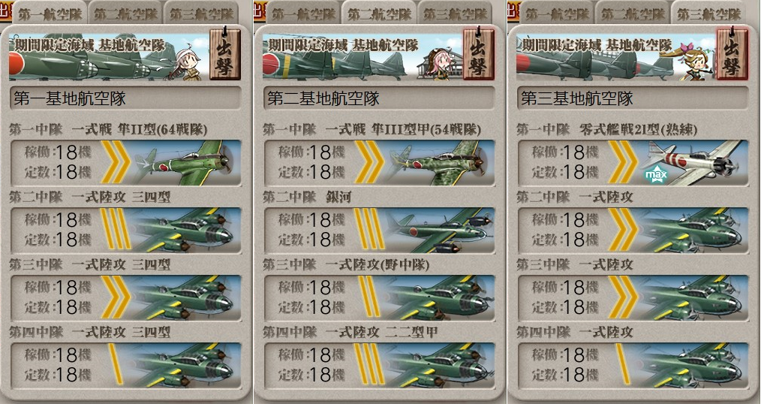Switch to 第二航空隊 tab in the middle panel
761x404 pixels.
[x=379, y=13]
